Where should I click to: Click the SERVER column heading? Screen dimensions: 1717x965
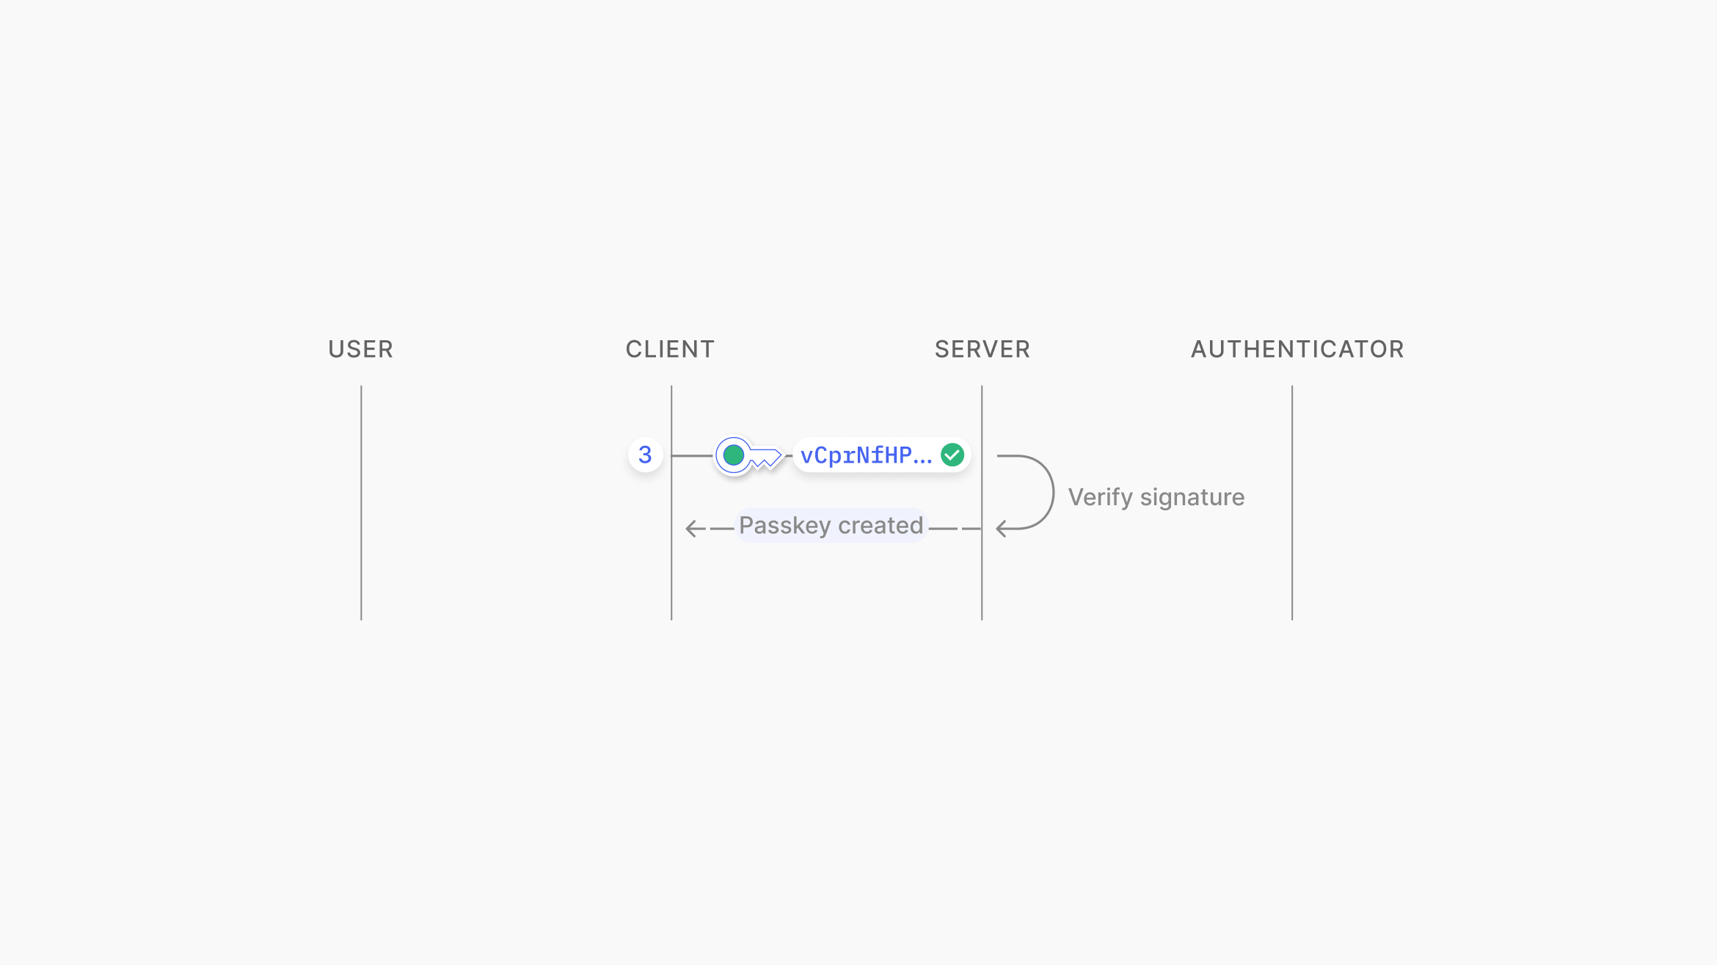pyautogui.click(x=983, y=349)
